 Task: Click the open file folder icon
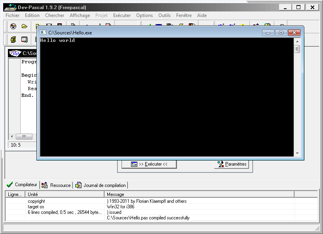coord(25,26)
